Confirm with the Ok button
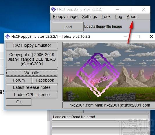Image resolution: width=155 pixels, height=135 pixels. coord(19,102)
